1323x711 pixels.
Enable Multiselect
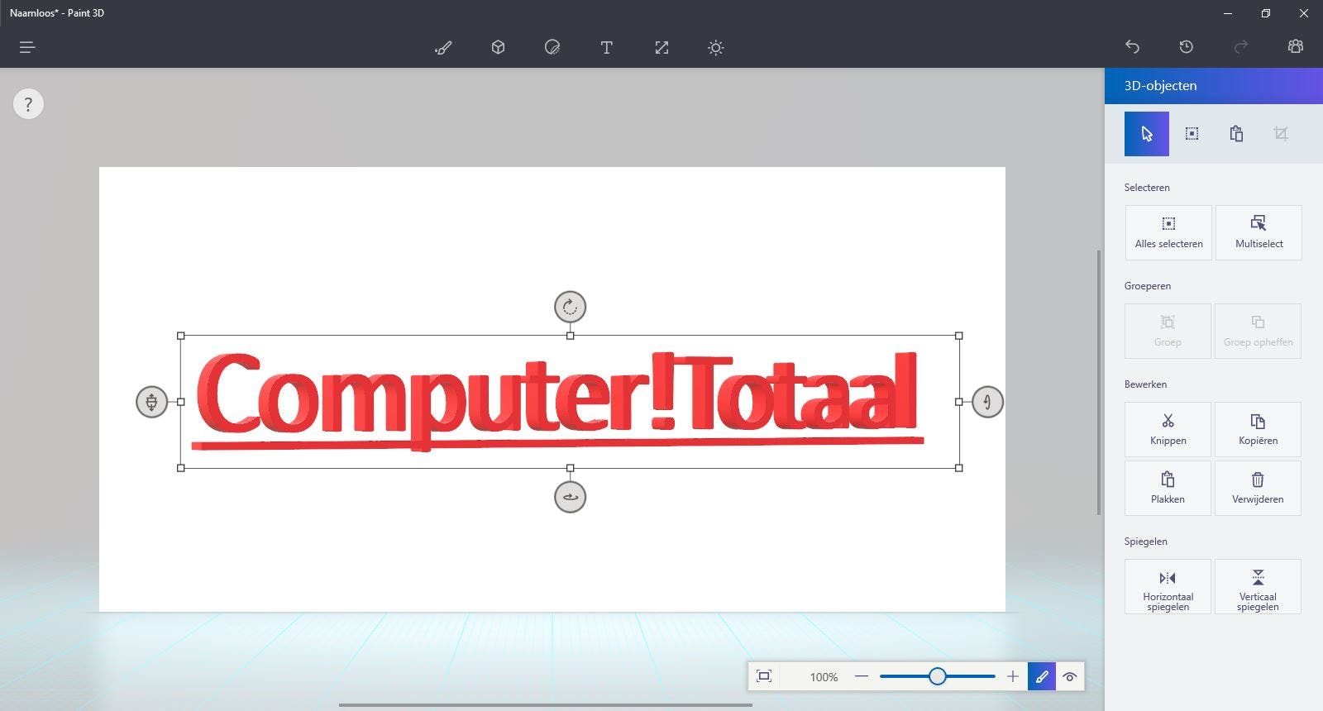[x=1259, y=232]
